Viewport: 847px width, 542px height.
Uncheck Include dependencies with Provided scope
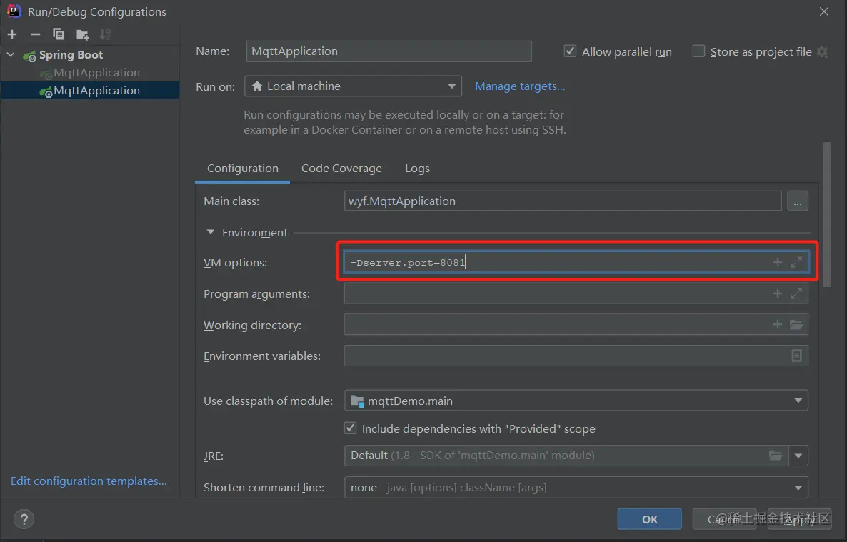[351, 428]
